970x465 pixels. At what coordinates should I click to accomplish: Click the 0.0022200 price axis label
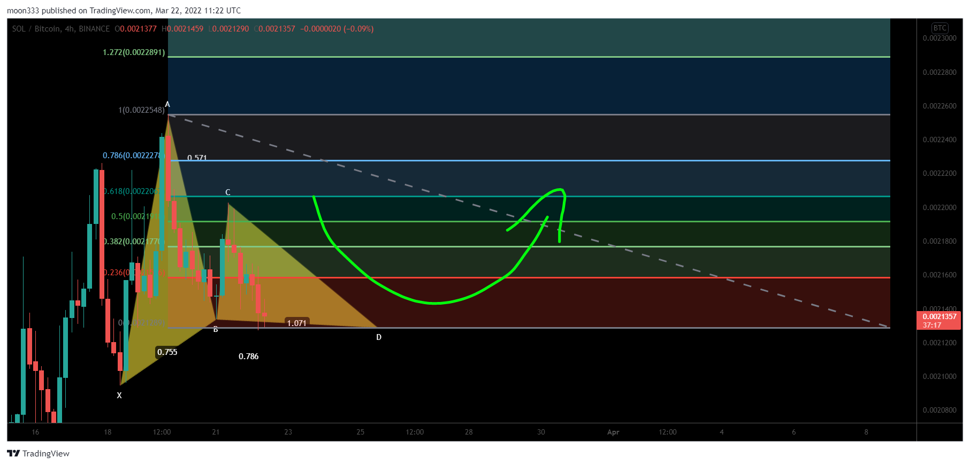[940, 173]
